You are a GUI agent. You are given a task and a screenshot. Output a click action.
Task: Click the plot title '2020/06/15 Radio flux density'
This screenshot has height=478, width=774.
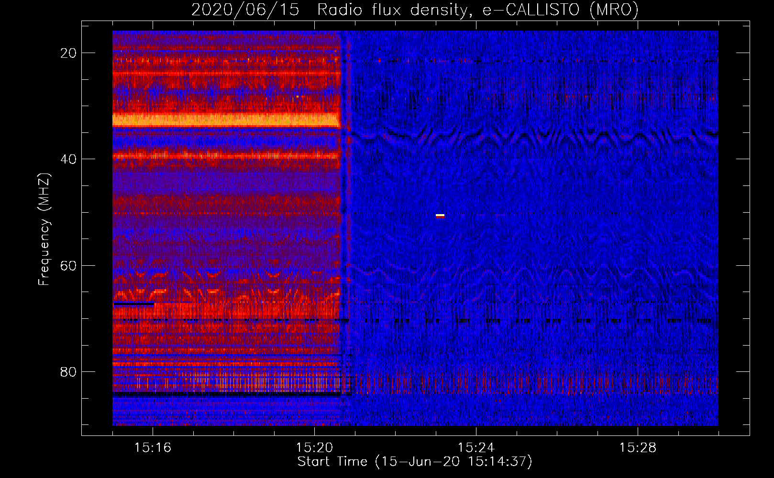(415, 10)
